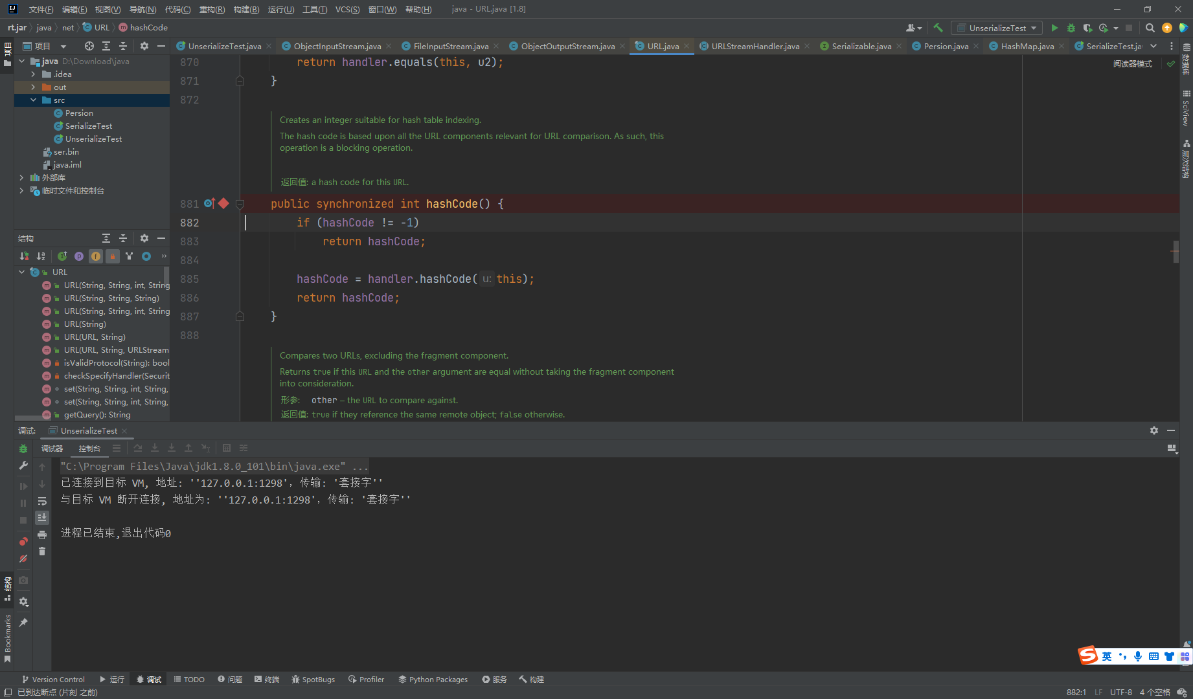Open VCS(S) menu
1193x699 pixels.
[x=347, y=9]
